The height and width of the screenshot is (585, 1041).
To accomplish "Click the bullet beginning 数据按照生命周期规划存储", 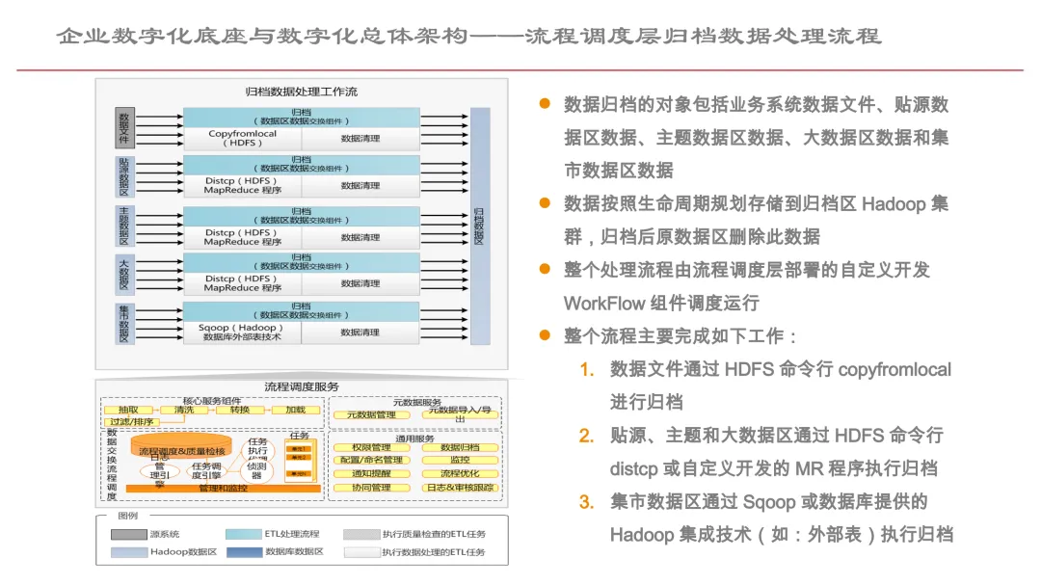I will pyautogui.click(x=757, y=220).
